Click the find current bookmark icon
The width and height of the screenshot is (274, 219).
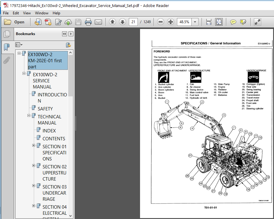(x=68, y=45)
